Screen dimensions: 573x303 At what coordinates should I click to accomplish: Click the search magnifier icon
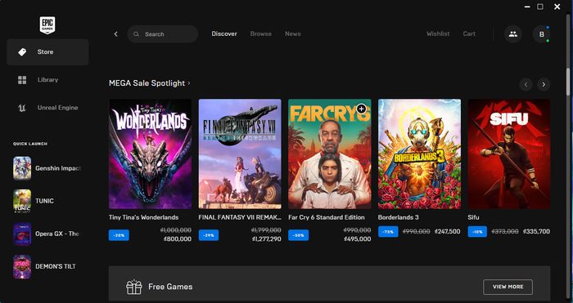pos(137,34)
